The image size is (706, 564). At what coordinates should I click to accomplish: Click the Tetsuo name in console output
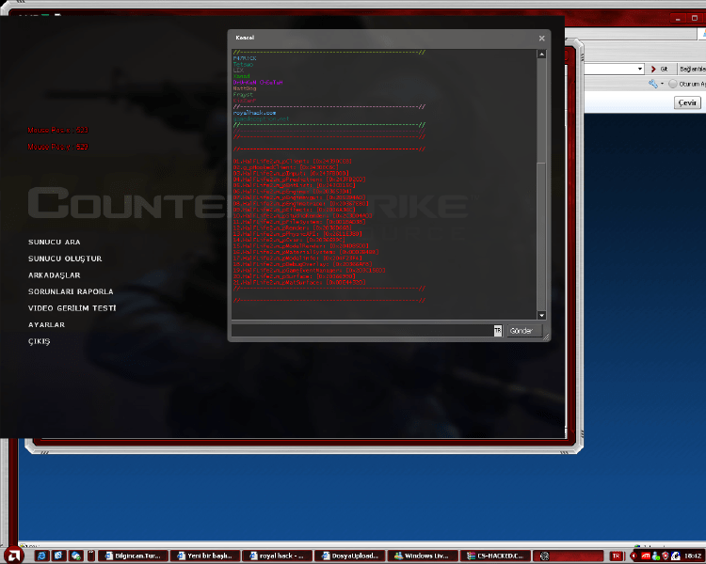click(243, 64)
